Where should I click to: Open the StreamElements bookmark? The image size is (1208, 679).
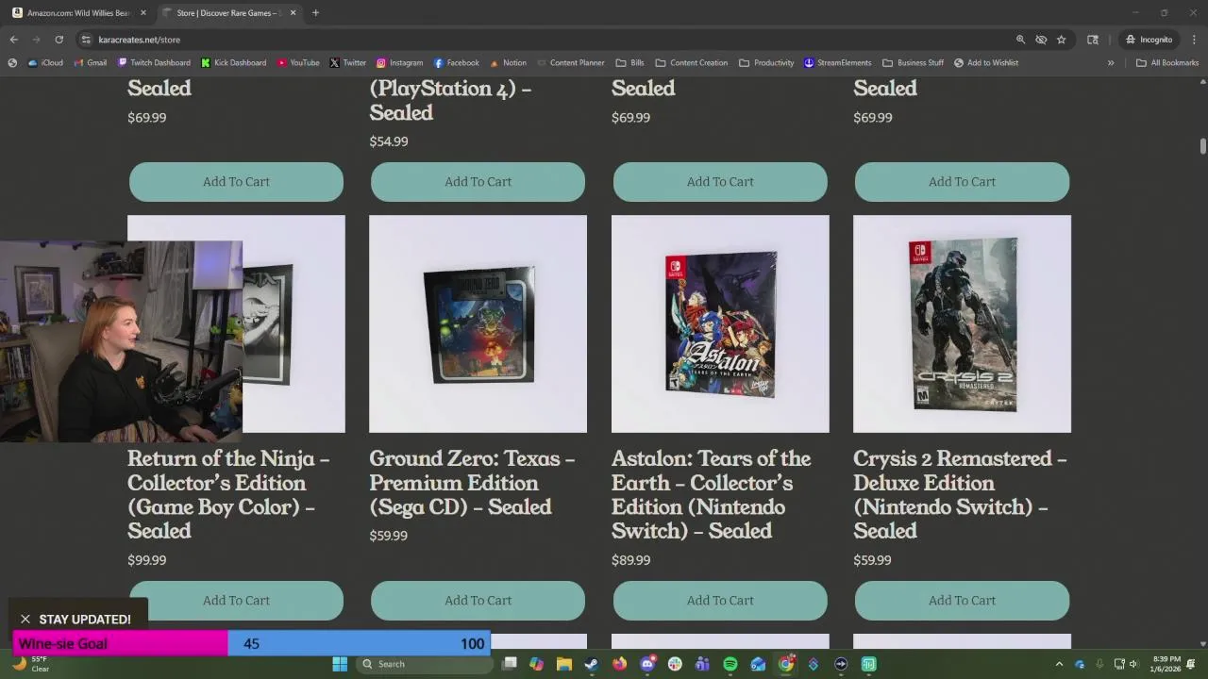tap(837, 63)
